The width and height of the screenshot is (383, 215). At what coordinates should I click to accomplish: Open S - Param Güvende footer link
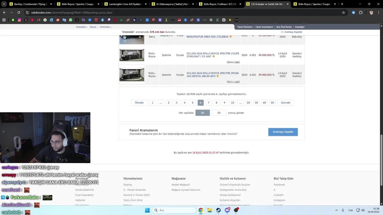pyautogui.click(x=134, y=190)
